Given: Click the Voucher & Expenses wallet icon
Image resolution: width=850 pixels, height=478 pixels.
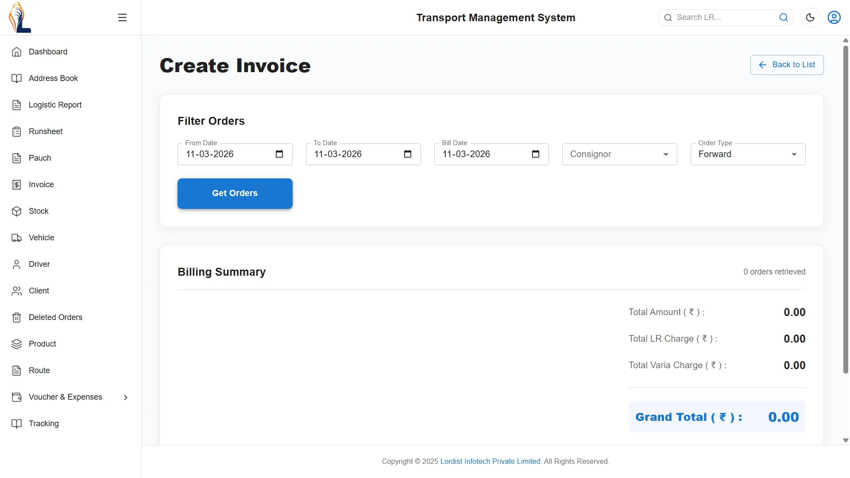Looking at the screenshot, I should 16,397.
